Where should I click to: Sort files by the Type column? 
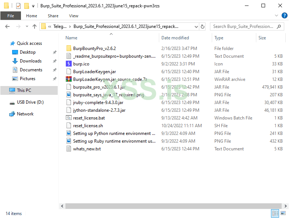(219, 38)
